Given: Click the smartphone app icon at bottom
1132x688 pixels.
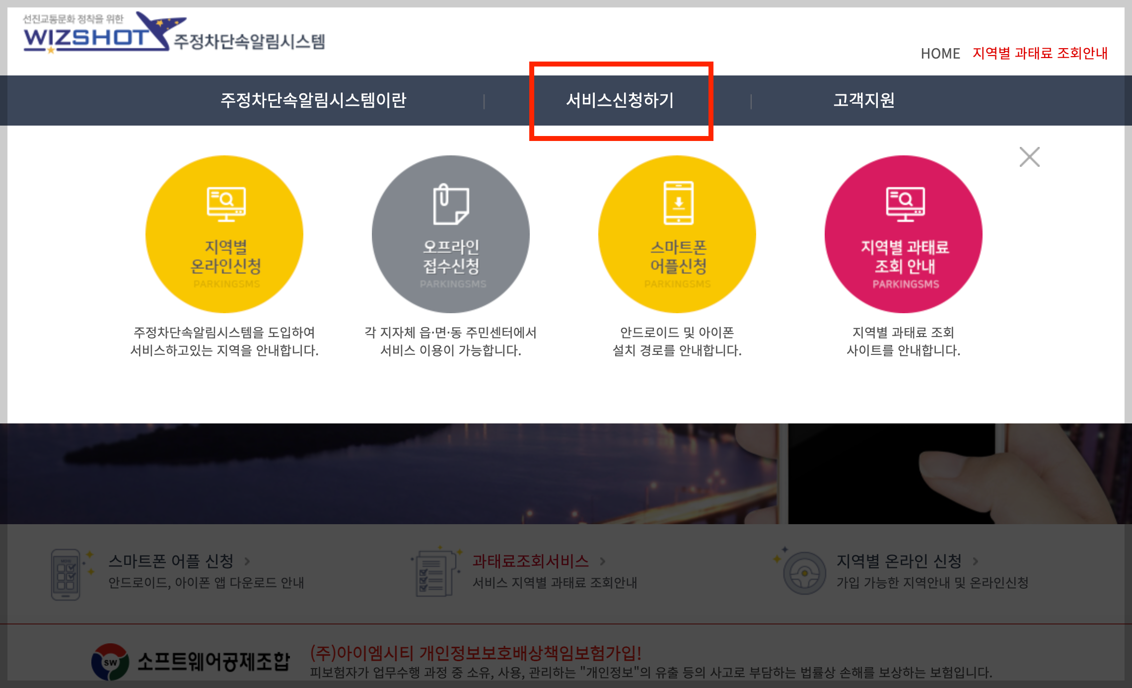Looking at the screenshot, I should (66, 574).
